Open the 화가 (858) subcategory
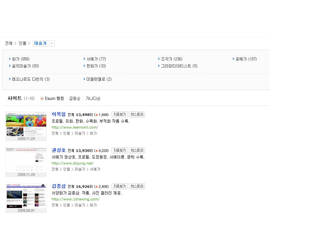Screen dimensions: 322x242 (x=20, y=59)
